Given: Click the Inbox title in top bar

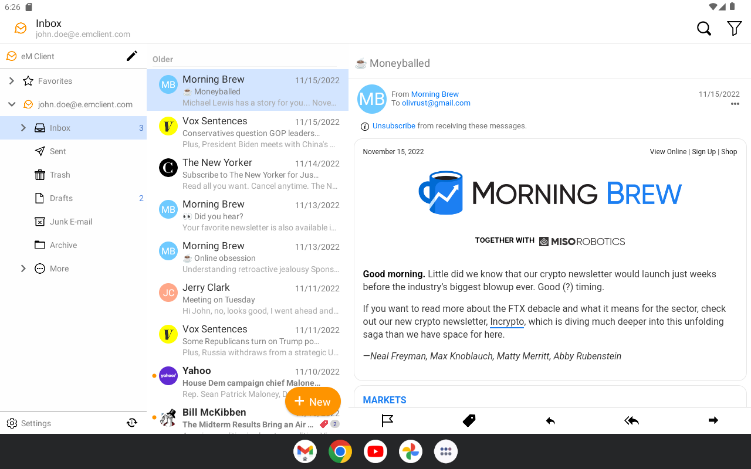Looking at the screenshot, I should (x=49, y=23).
